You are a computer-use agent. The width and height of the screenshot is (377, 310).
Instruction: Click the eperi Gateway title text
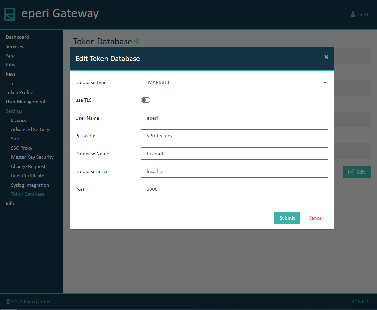click(60, 14)
